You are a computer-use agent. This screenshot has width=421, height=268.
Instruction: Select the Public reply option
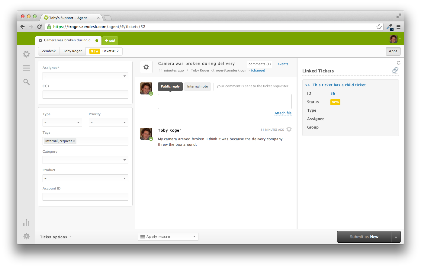pos(170,86)
